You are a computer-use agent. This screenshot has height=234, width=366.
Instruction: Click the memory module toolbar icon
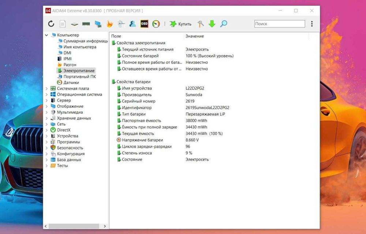(86, 24)
